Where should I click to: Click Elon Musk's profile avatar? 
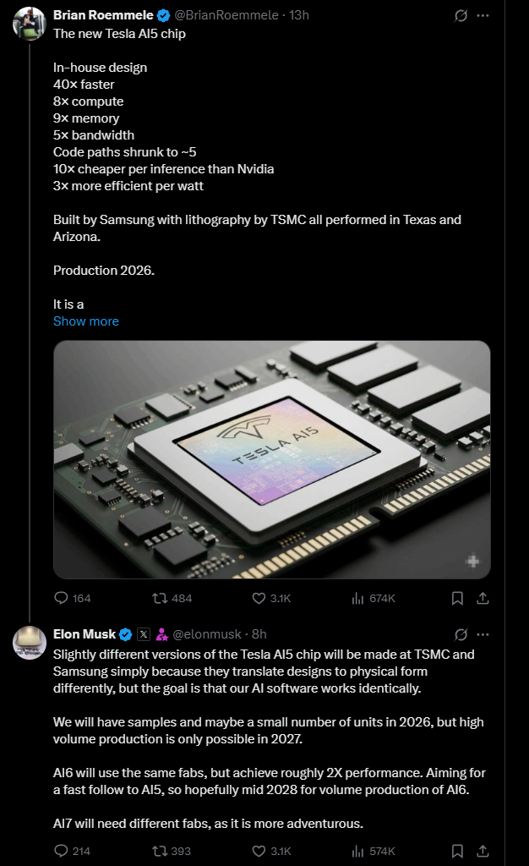pos(29,643)
